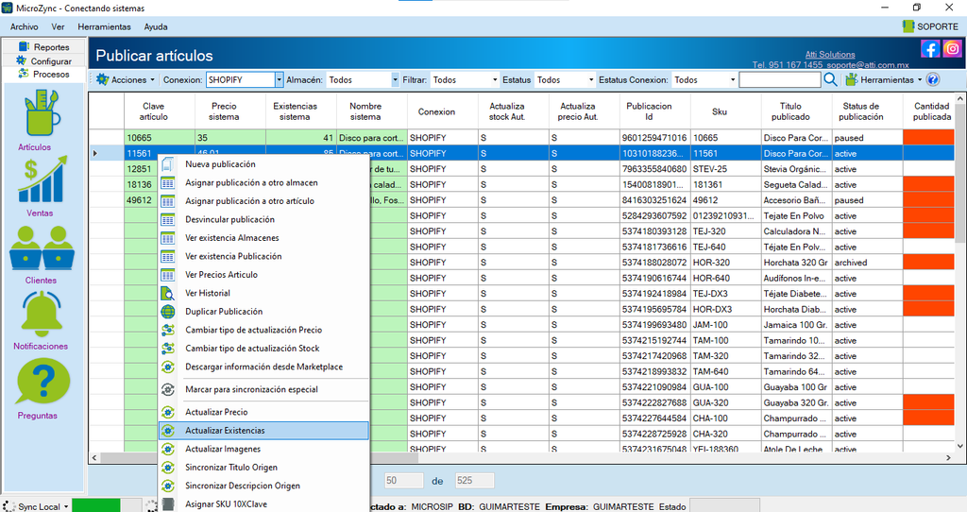The width and height of the screenshot is (967, 512).
Task: Click the Asignar SKU 10XClave icon
Action: [x=168, y=504]
